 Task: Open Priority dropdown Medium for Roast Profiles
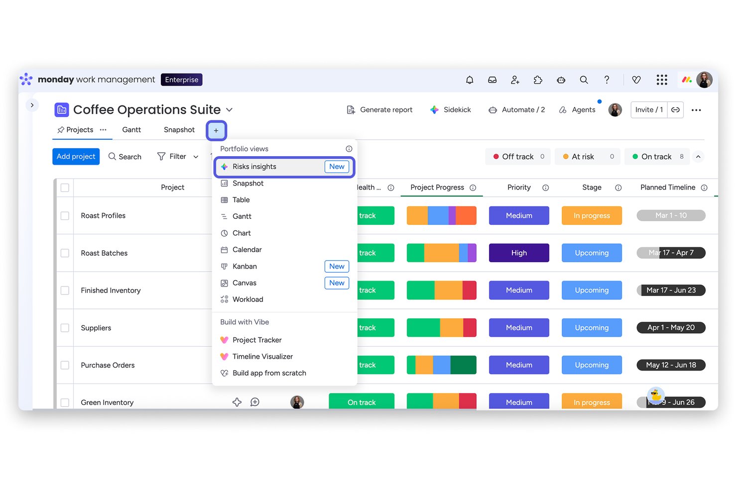point(519,215)
